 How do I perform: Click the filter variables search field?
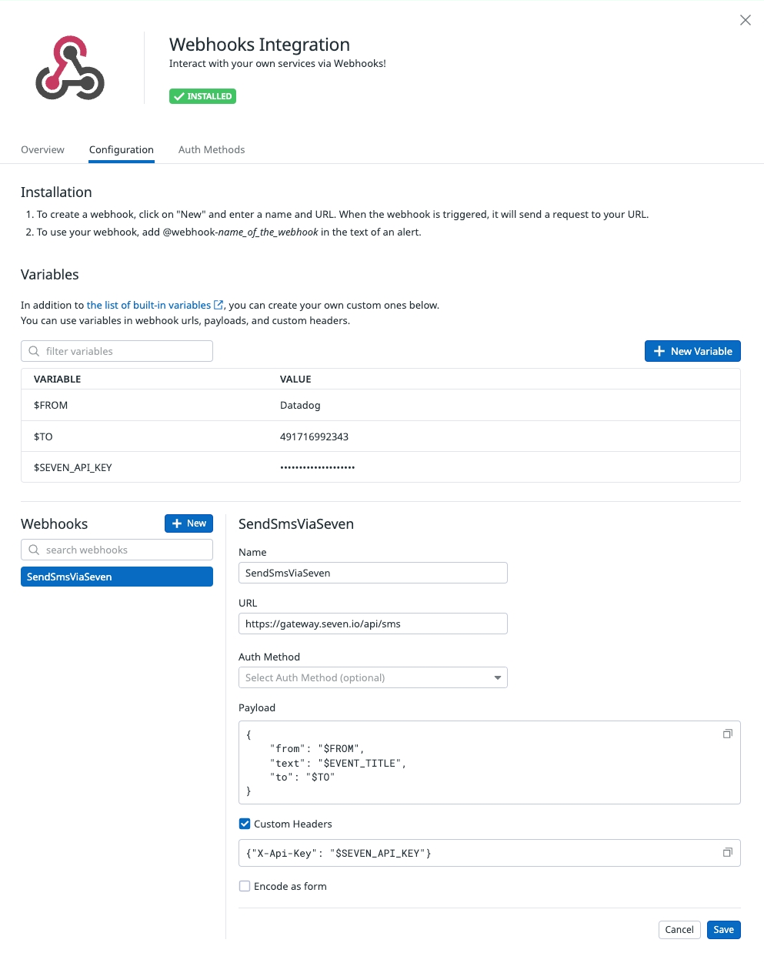[x=117, y=351]
